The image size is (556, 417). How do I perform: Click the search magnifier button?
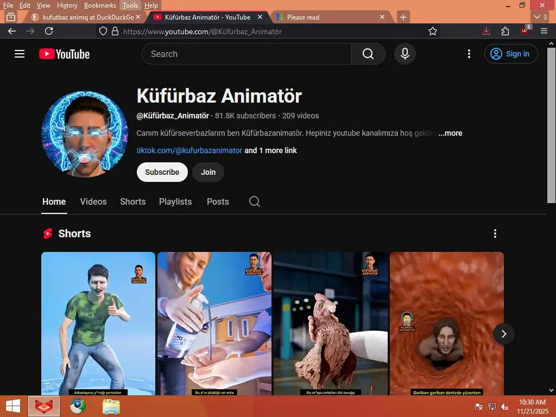click(368, 54)
